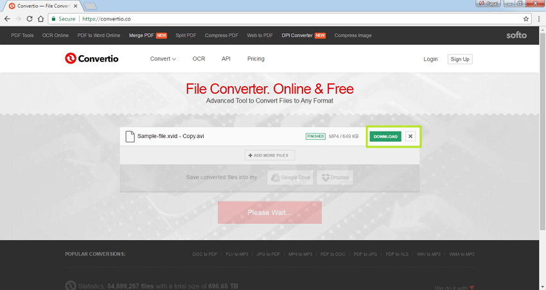Viewport: 546px width, 290px height.
Task: Open Web to PDF tool link
Action: pyautogui.click(x=260, y=35)
